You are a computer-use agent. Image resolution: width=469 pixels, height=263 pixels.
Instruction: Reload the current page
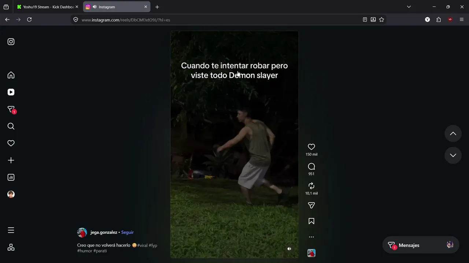tap(29, 20)
